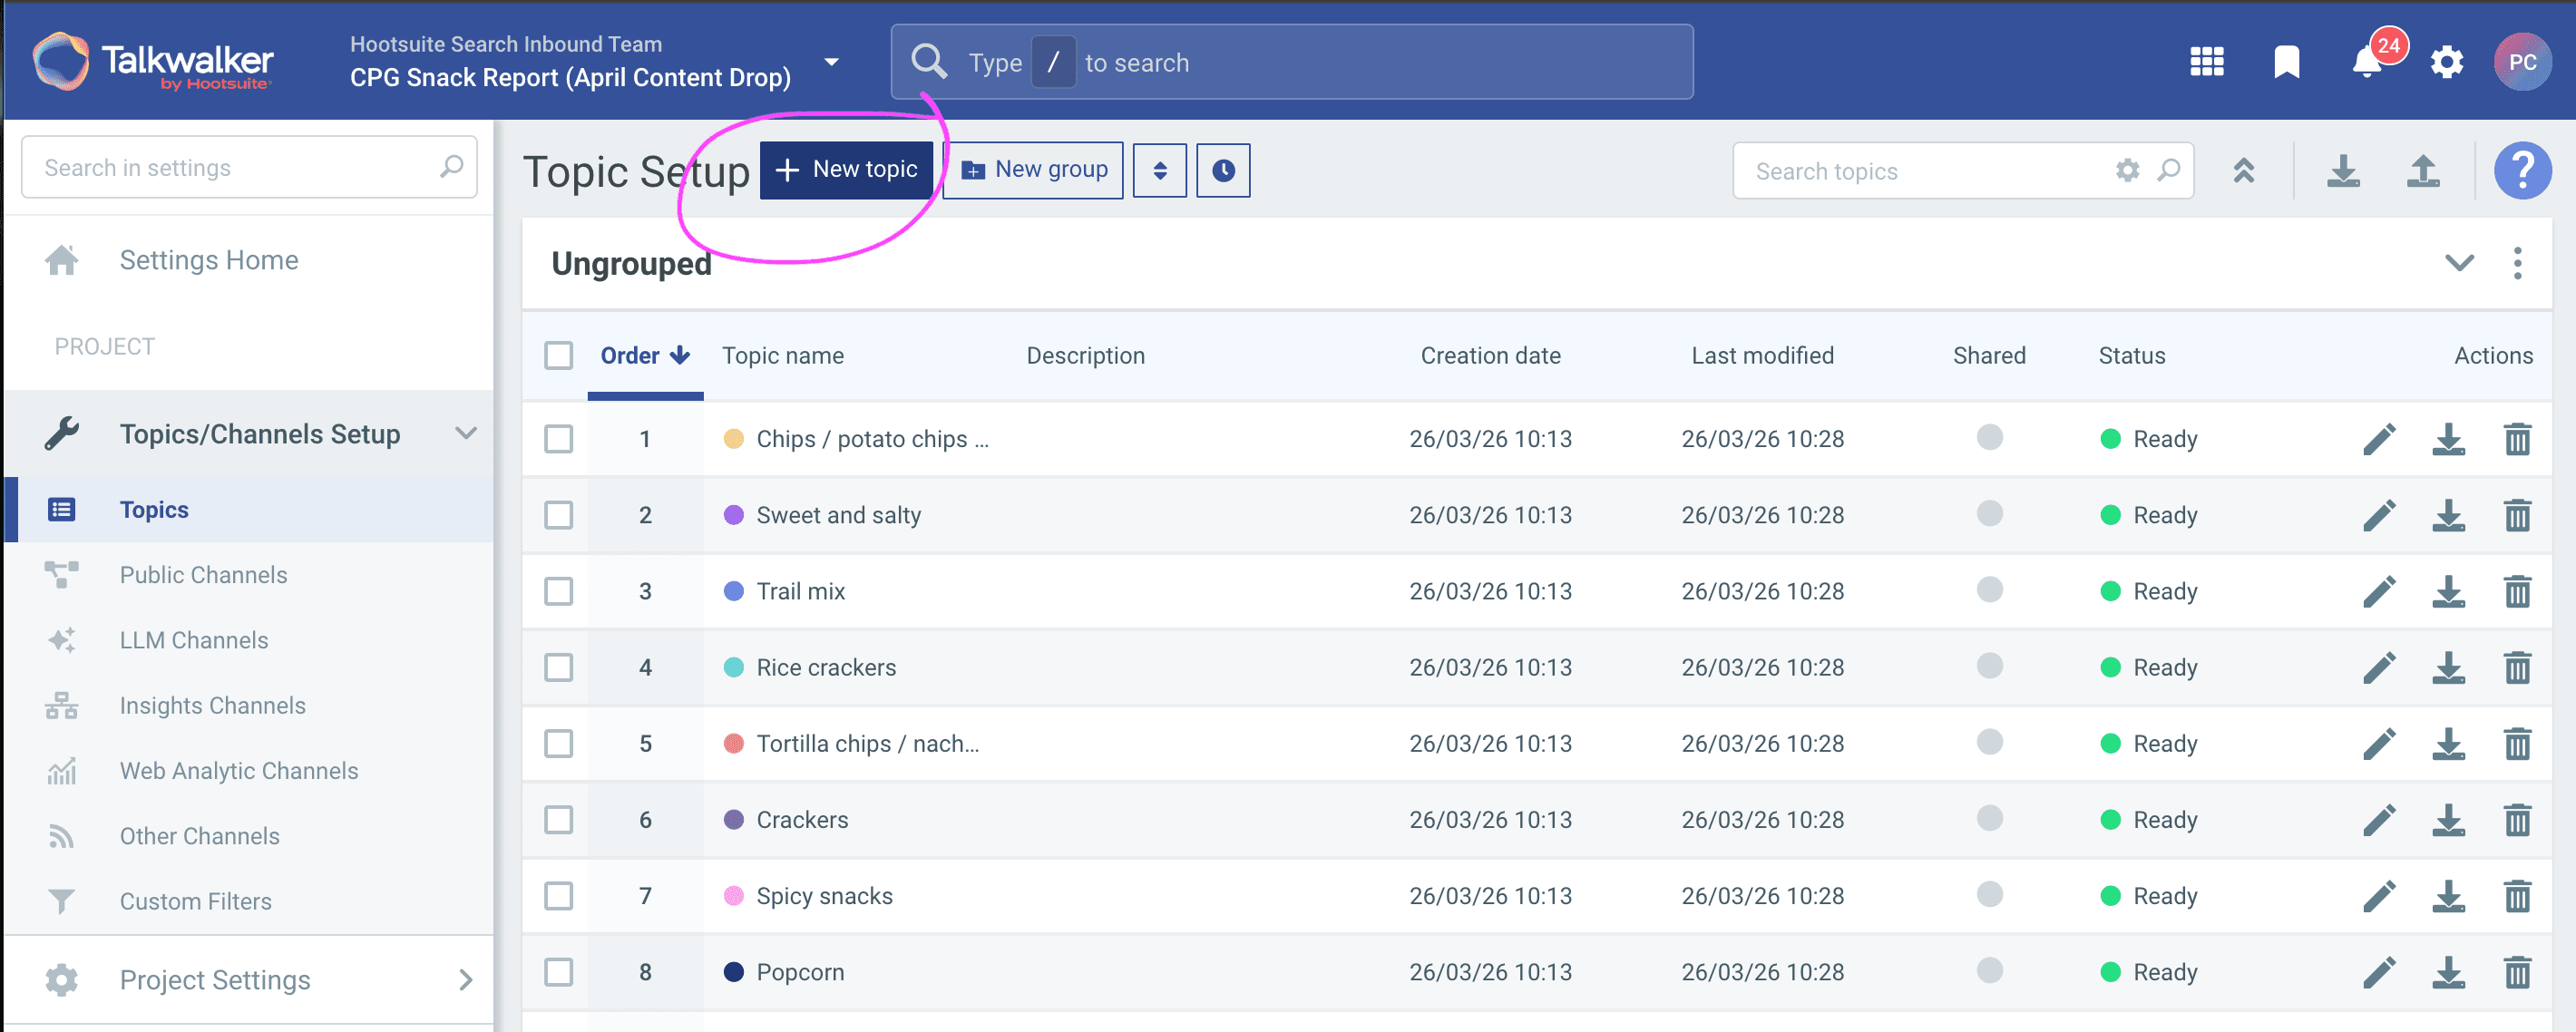Download the Crackers topic
The height and width of the screenshot is (1032, 2576).
pyautogui.click(x=2448, y=820)
